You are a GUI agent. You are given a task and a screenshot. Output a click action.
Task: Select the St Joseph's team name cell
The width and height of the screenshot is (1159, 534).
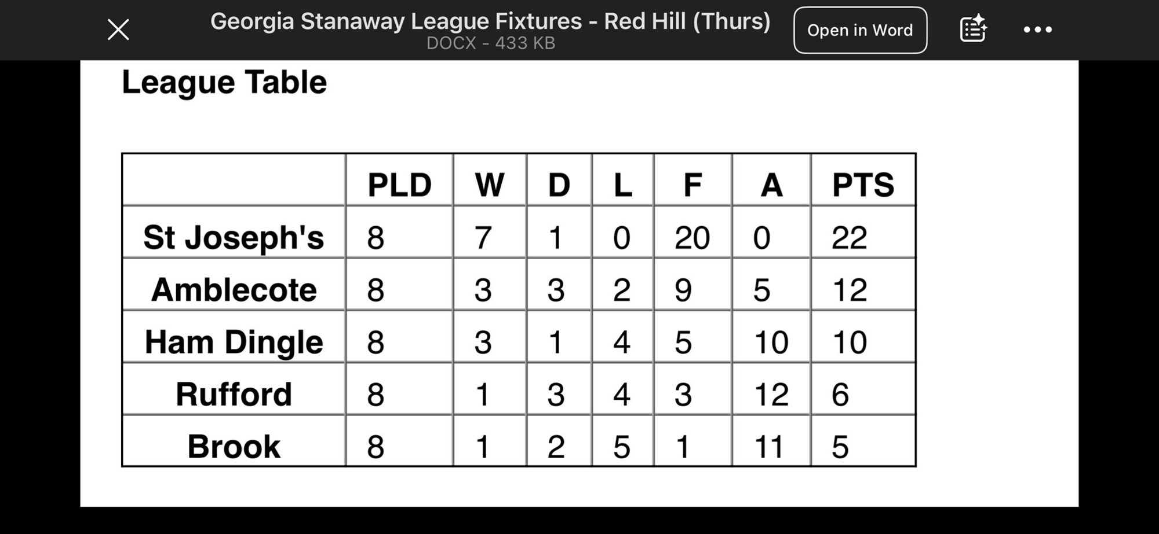point(234,237)
